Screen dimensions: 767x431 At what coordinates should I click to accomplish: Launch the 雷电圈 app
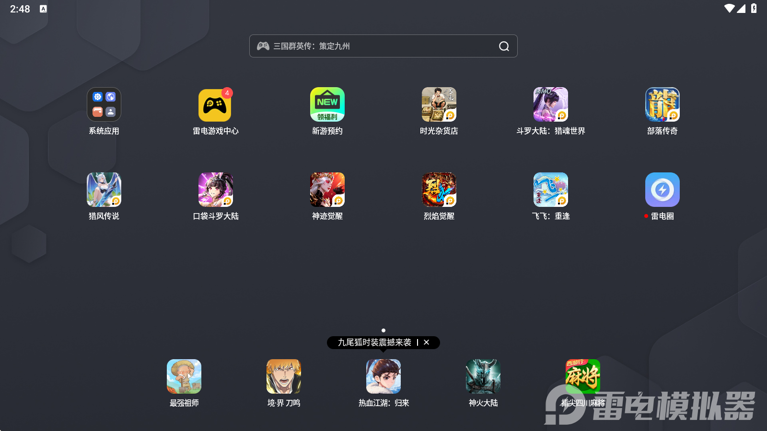tap(662, 190)
